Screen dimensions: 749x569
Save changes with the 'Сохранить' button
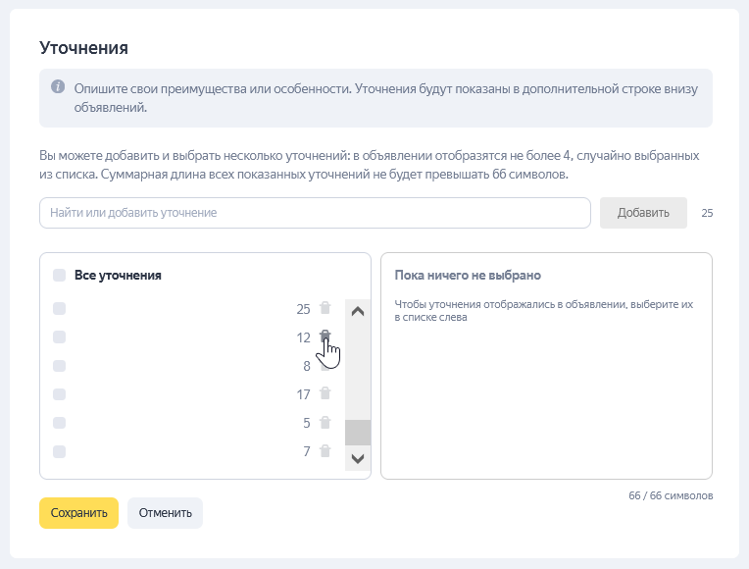[78, 513]
